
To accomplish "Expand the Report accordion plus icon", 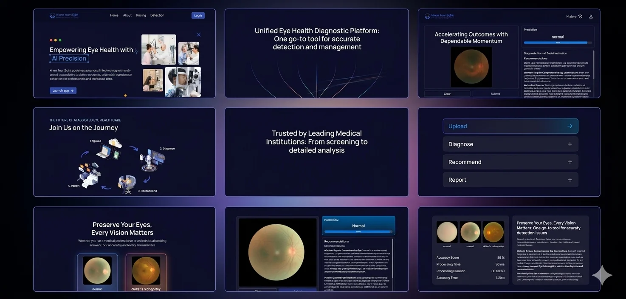I will (x=570, y=180).
